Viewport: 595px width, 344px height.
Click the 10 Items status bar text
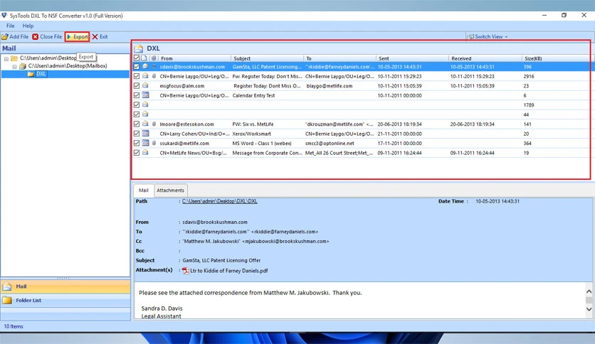pos(14,326)
